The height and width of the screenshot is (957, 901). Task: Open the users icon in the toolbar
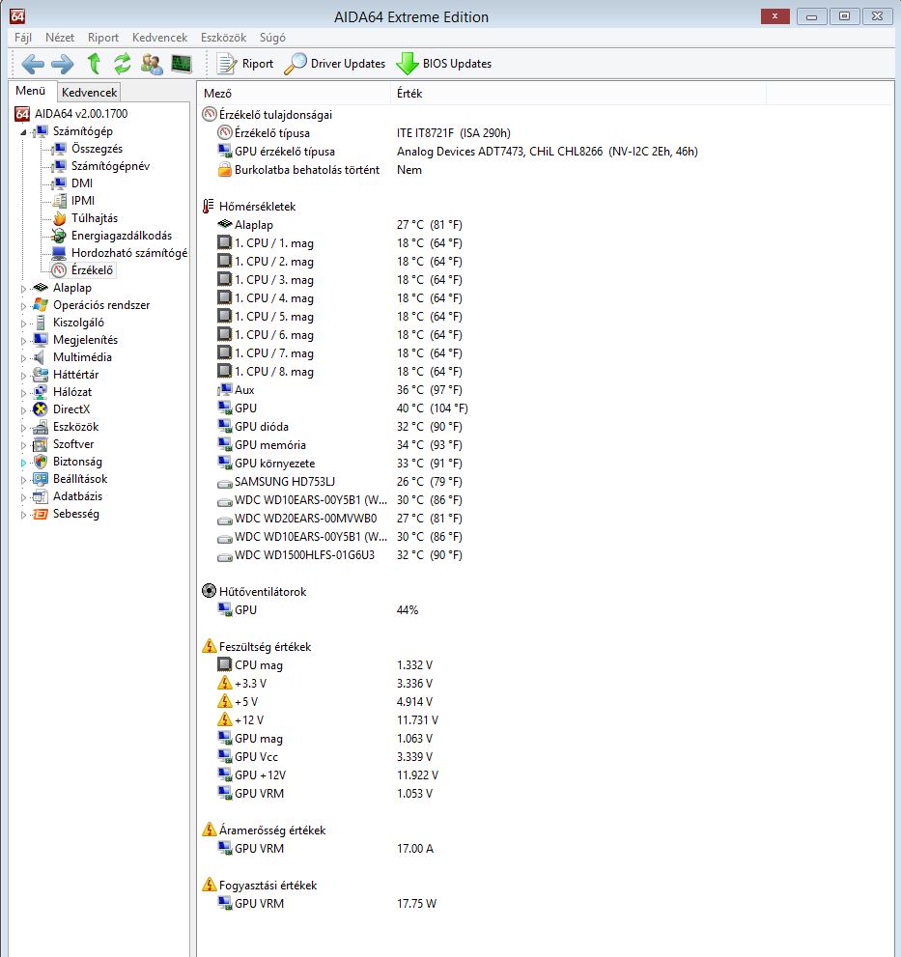click(152, 64)
